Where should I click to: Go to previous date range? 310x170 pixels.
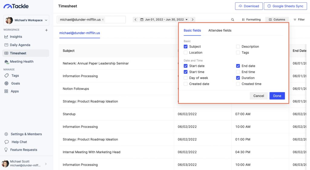pyautogui.click(x=135, y=20)
